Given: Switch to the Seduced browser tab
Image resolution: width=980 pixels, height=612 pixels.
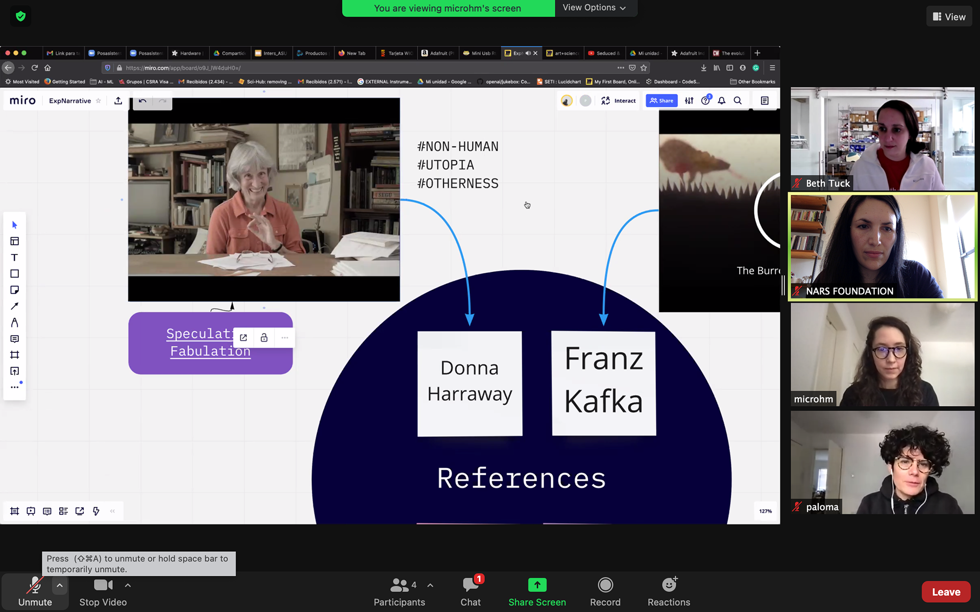Looking at the screenshot, I should 605,53.
